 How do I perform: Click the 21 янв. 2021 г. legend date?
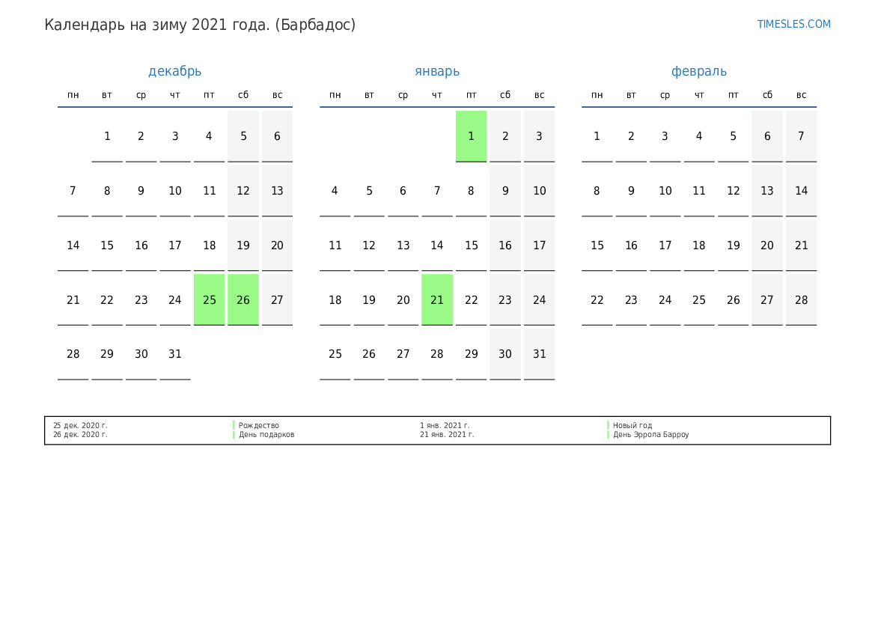pyautogui.click(x=447, y=434)
